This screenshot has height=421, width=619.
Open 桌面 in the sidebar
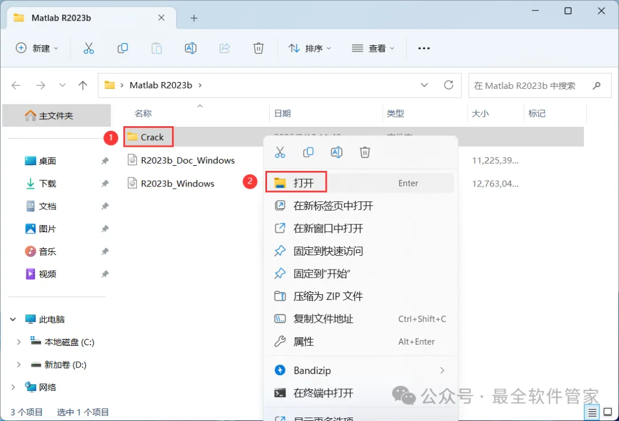tap(48, 161)
